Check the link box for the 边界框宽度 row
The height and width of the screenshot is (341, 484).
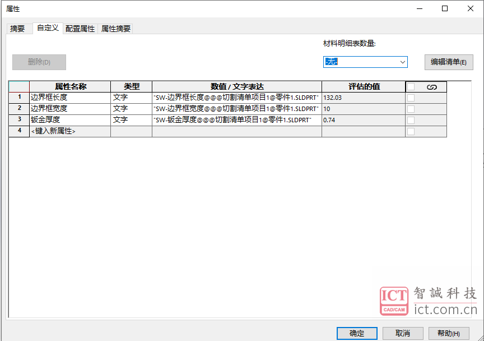[411, 109]
